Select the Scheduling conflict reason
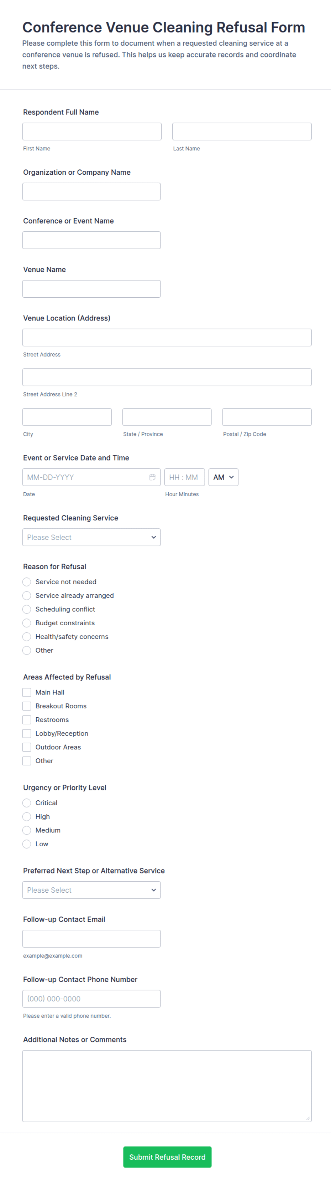 pyautogui.click(x=27, y=609)
